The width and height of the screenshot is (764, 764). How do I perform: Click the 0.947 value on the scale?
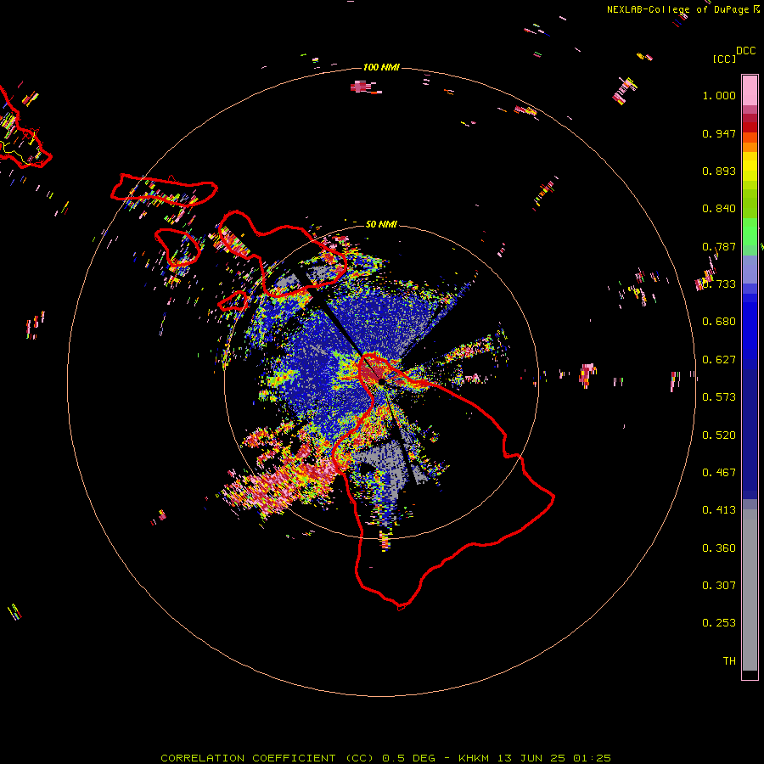click(x=719, y=133)
